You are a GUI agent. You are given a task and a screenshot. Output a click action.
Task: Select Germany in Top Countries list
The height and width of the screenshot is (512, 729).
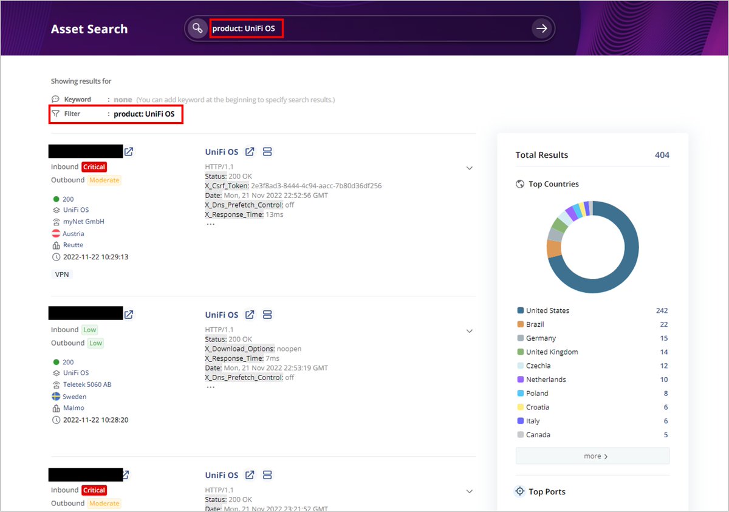point(541,338)
